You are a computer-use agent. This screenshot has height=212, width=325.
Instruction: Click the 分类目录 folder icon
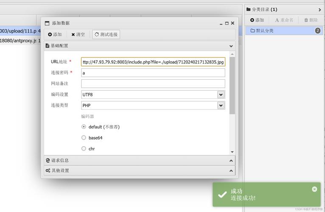(248, 9)
